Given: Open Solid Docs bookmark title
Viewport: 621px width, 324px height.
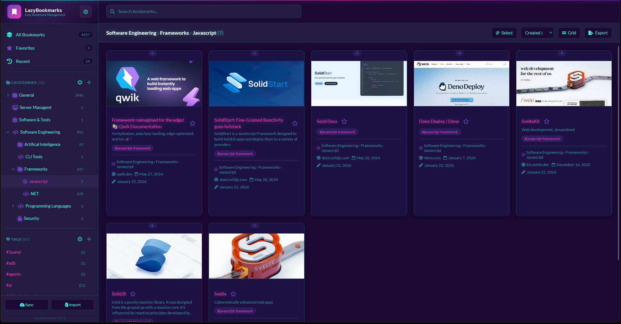Looking at the screenshot, I should 327,121.
